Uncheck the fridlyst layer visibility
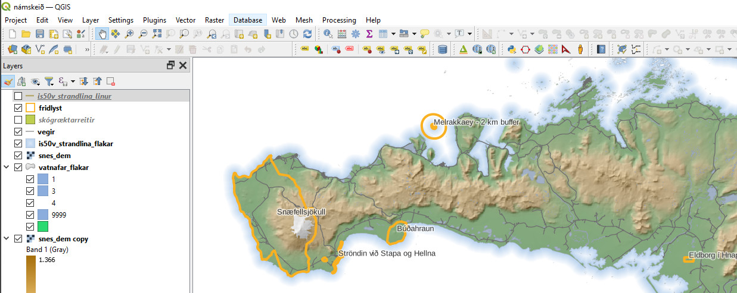This screenshot has height=293, width=737. click(18, 108)
